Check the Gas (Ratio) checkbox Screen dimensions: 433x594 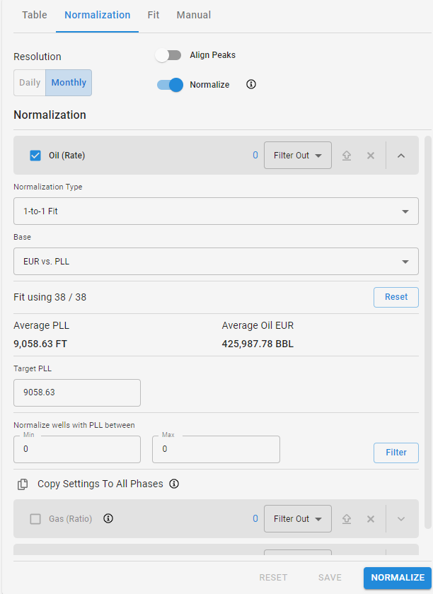35,518
